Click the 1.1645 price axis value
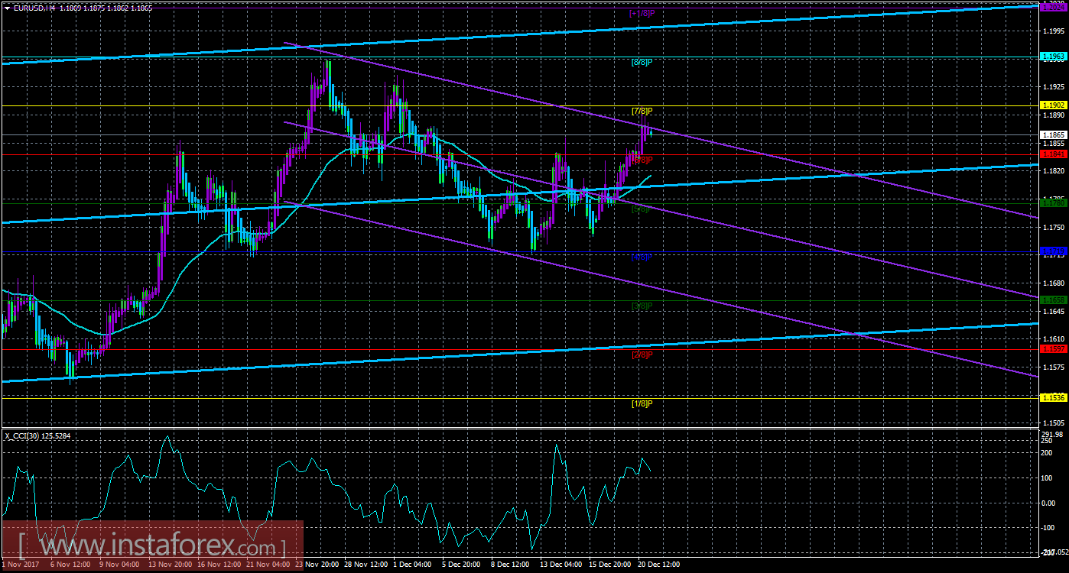 1054,311
